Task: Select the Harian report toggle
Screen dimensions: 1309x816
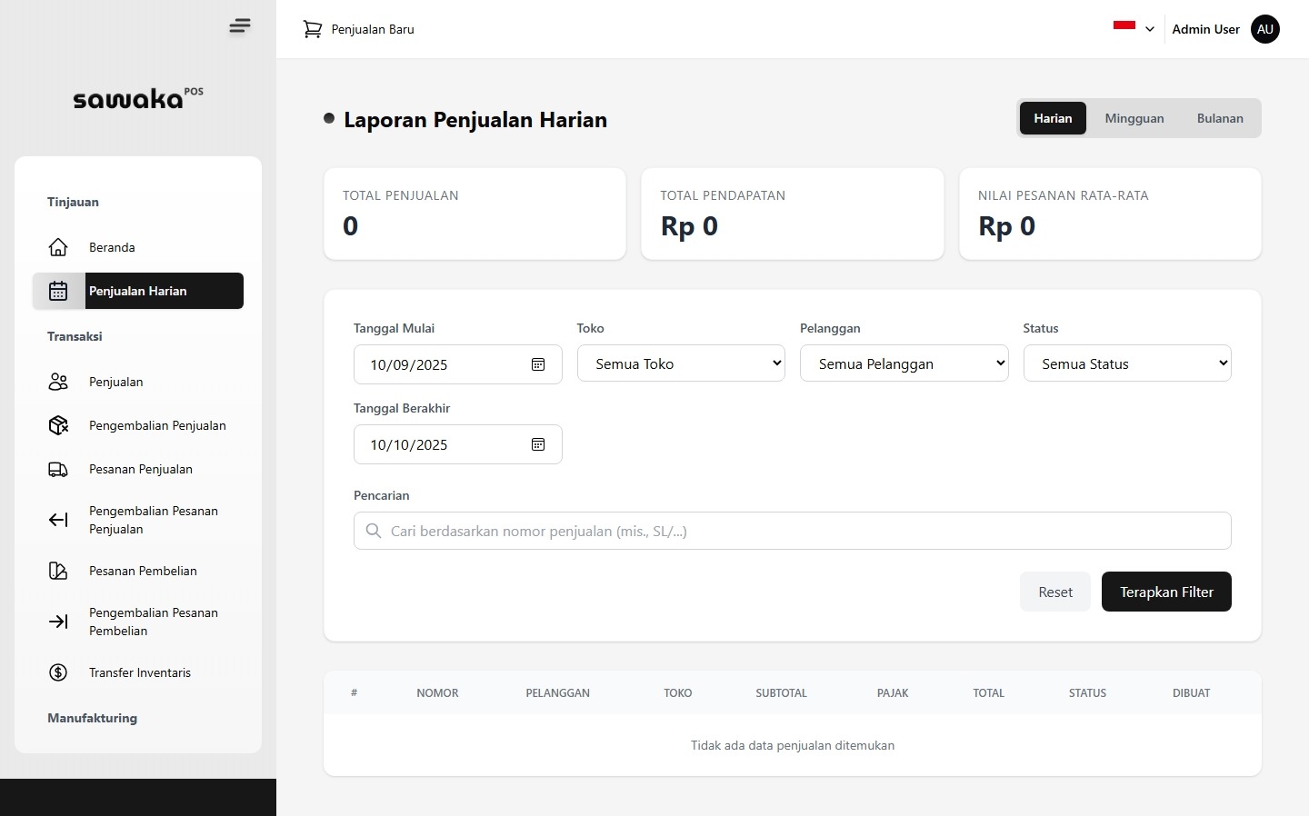Action: [x=1053, y=118]
